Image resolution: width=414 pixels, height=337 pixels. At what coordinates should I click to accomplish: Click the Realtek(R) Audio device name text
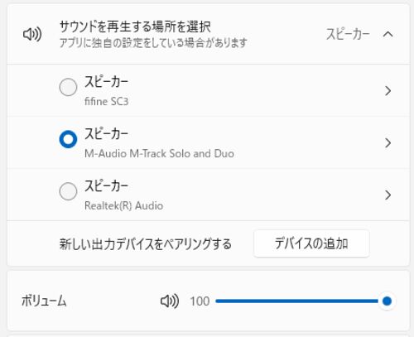[123, 205]
